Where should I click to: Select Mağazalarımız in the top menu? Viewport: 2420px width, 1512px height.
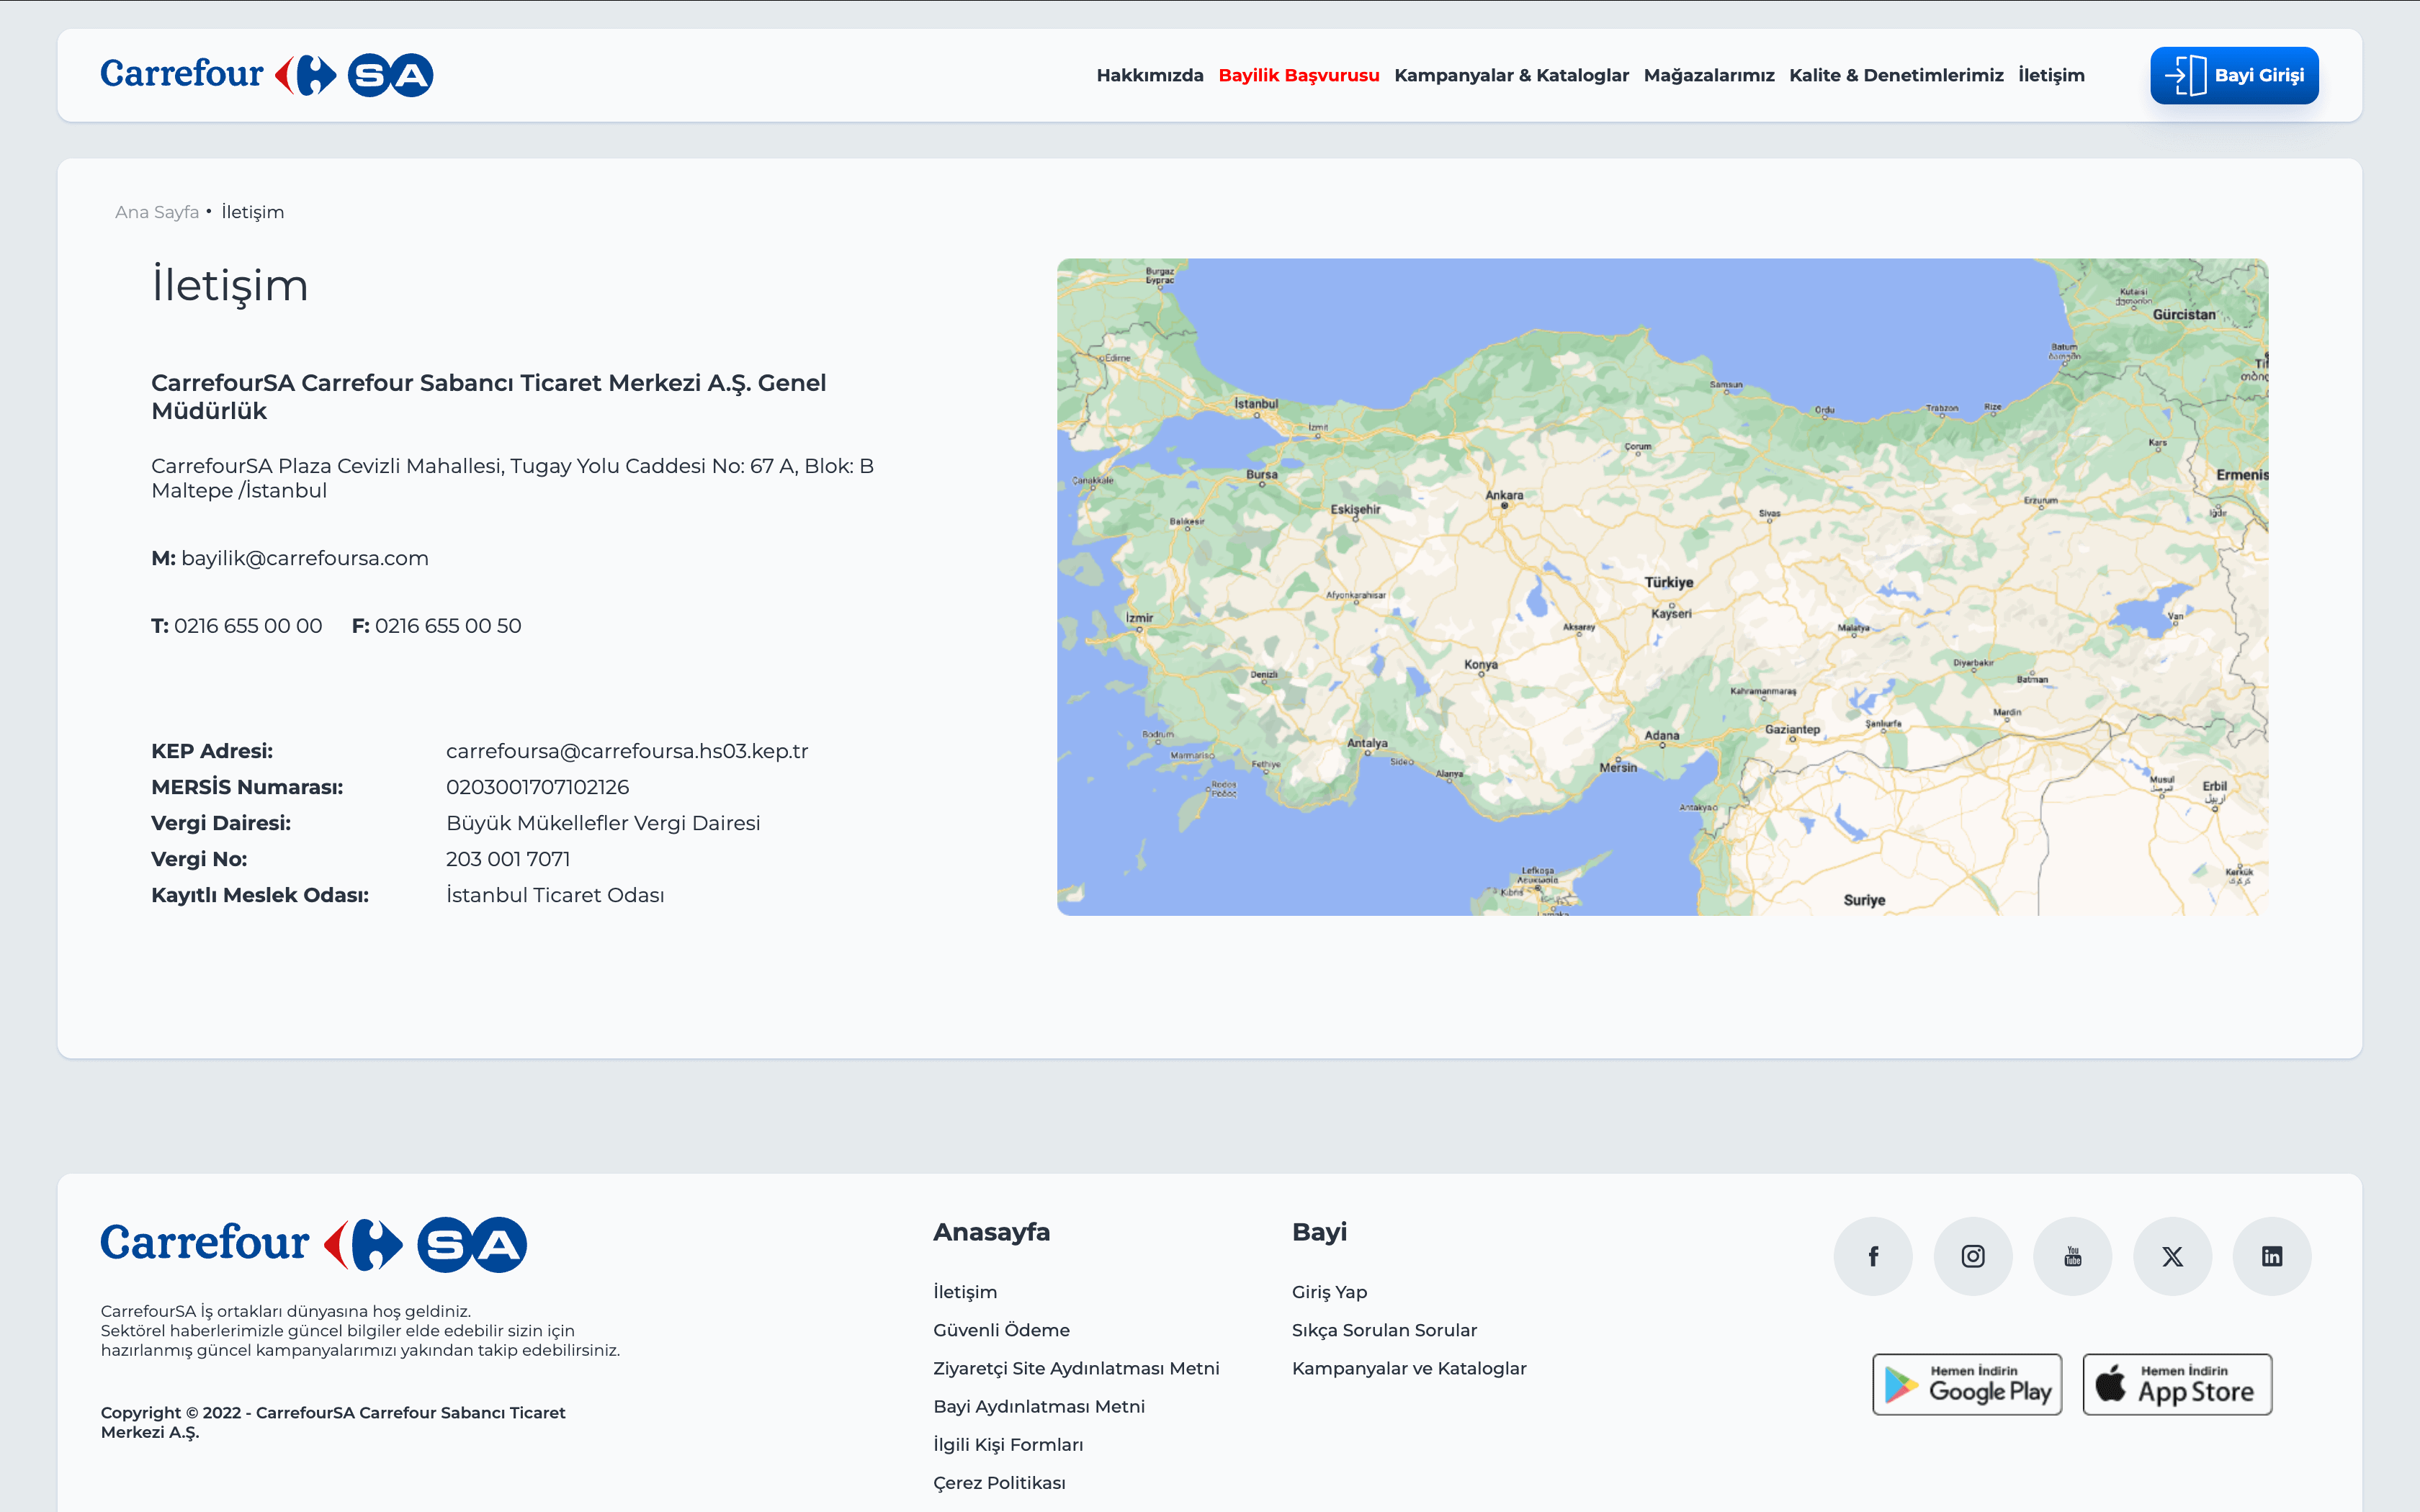click(x=1708, y=75)
